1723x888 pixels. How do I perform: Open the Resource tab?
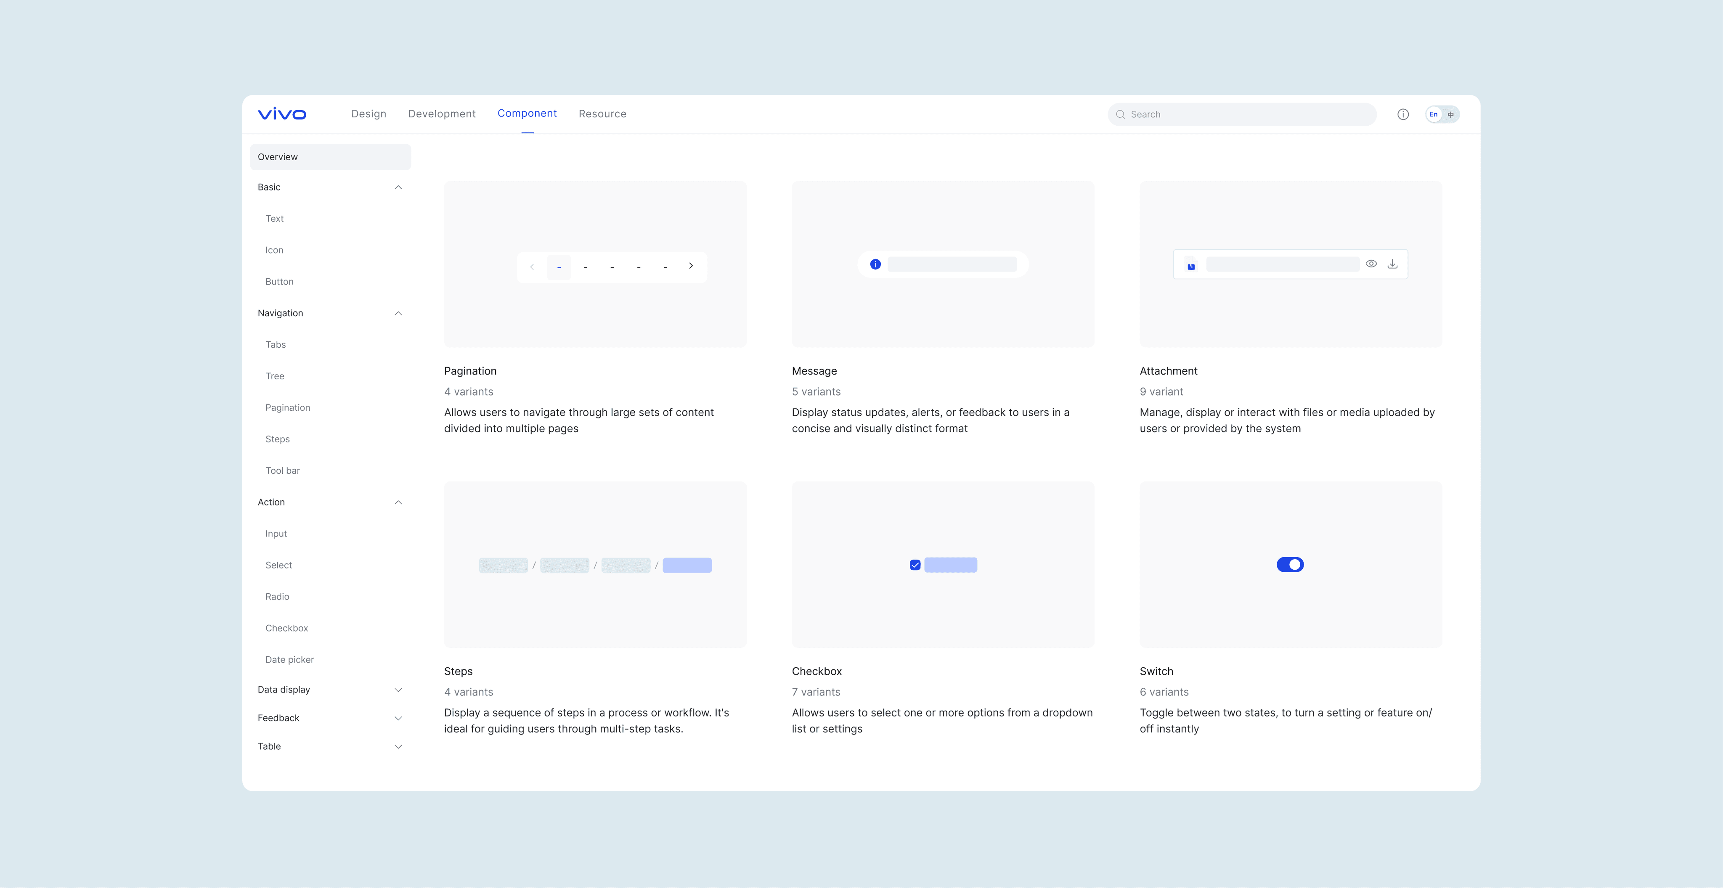(602, 114)
